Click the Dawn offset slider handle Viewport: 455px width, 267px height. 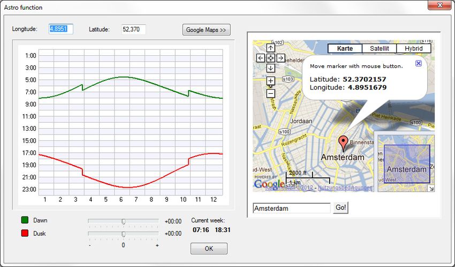(x=123, y=221)
